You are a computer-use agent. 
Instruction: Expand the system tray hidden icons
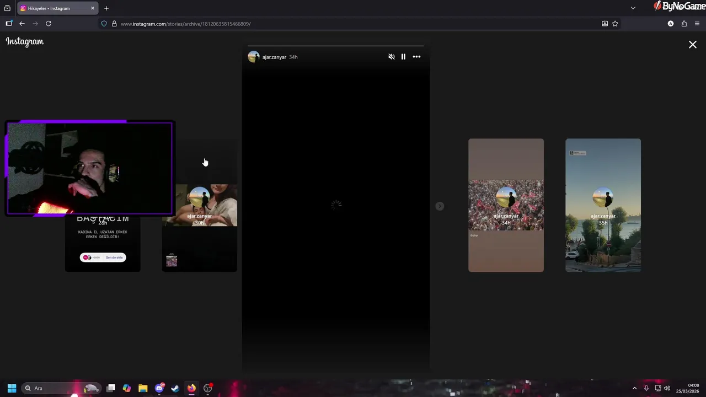tap(634, 388)
